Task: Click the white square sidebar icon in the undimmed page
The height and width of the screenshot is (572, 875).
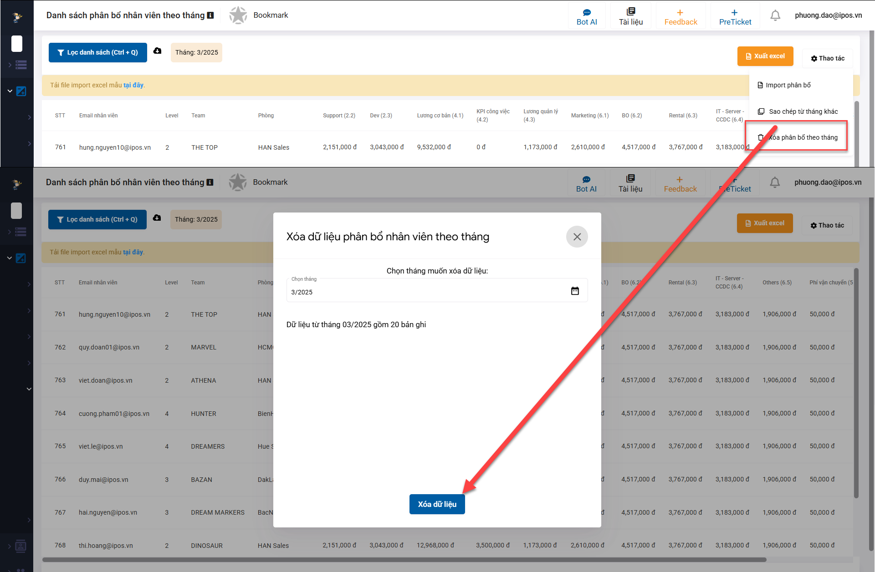Action: pos(17,44)
